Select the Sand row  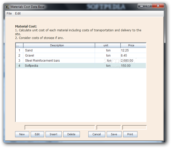click(81, 50)
